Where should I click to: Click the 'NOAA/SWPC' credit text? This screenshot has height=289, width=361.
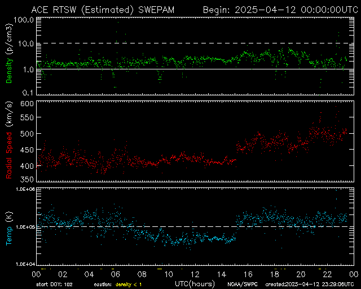[x=243, y=284]
